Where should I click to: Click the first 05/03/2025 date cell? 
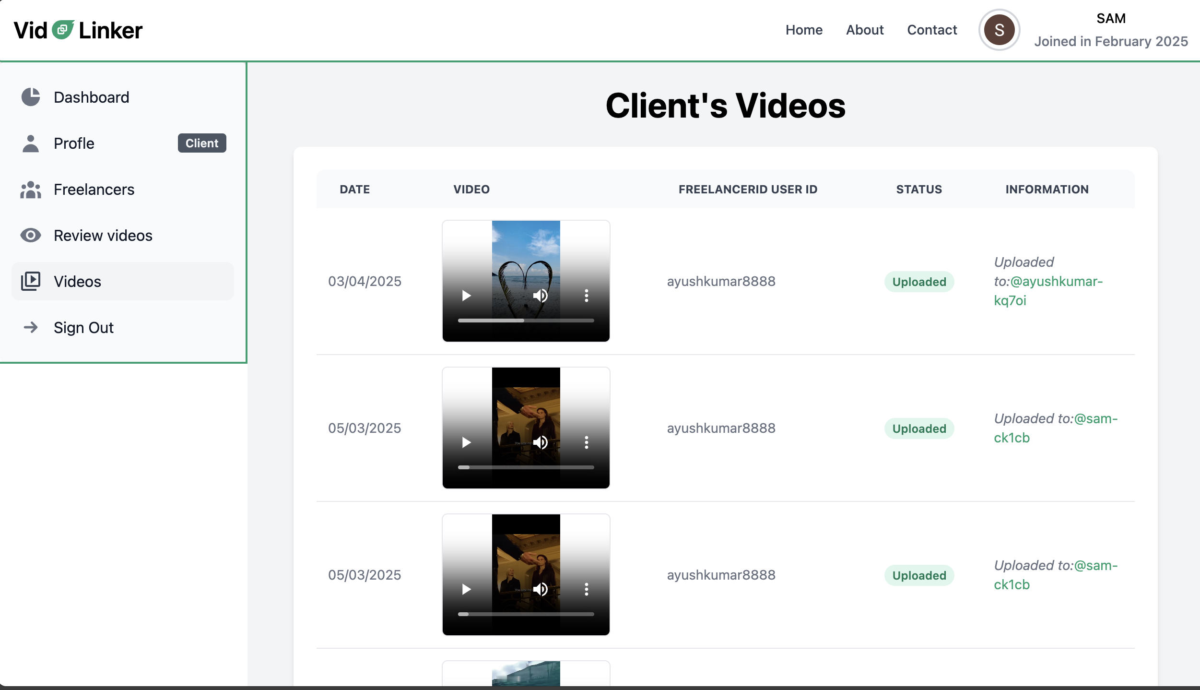click(365, 428)
